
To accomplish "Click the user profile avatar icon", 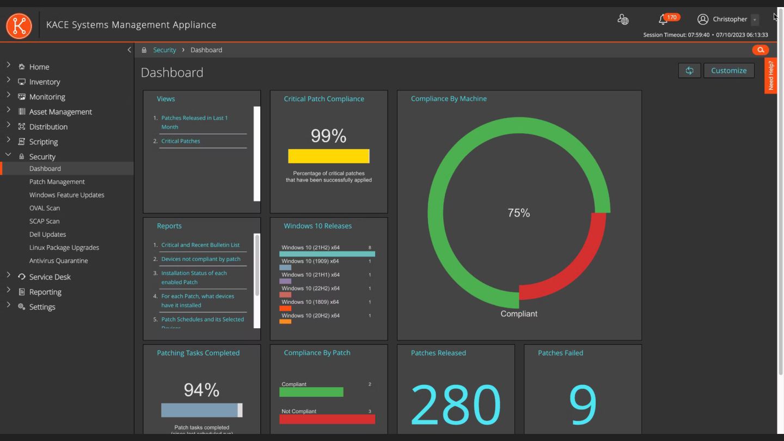I will tap(703, 19).
